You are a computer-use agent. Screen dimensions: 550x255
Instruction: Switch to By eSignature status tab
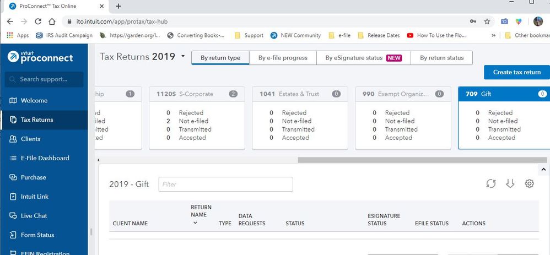363,58
